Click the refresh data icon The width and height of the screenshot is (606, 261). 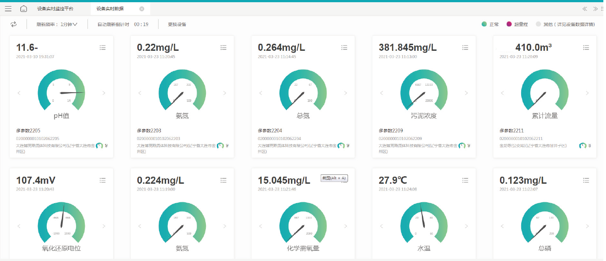point(14,24)
